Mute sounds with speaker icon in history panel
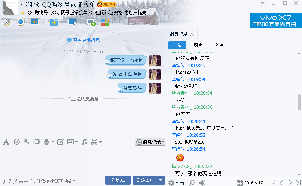 tap(202, 183)
